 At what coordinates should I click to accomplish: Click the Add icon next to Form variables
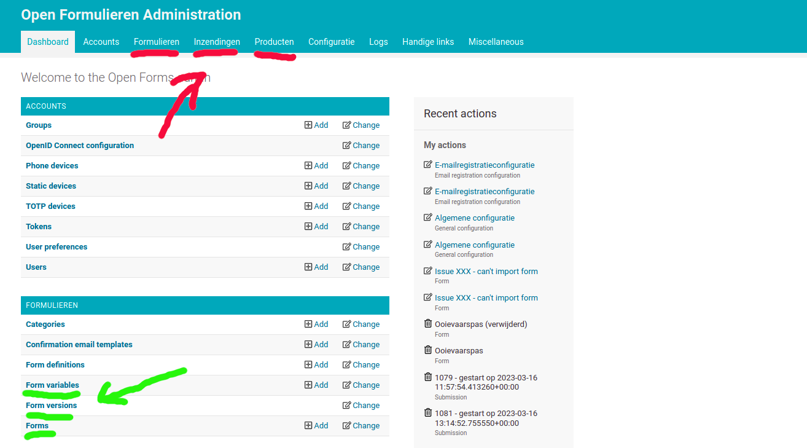point(308,385)
